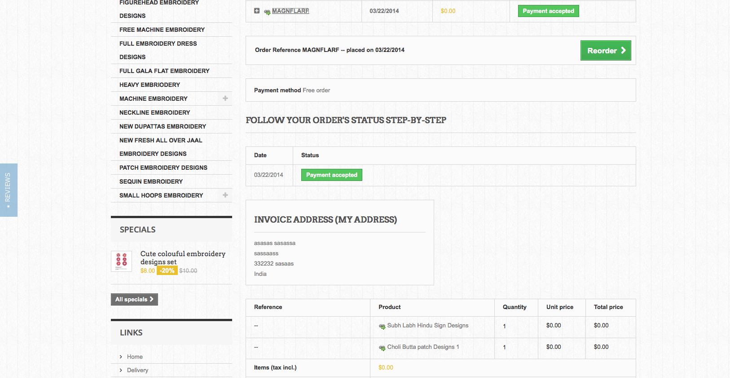This screenshot has width=730, height=378.
Task: Click download icon beside MAGNFLARF reference
Action: [267, 12]
